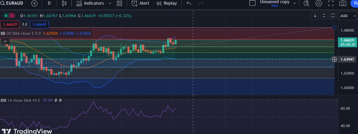The height and width of the screenshot is (134, 358).
Task: Click the blue buy price 1.66642
Action: pyautogui.click(x=39, y=24)
